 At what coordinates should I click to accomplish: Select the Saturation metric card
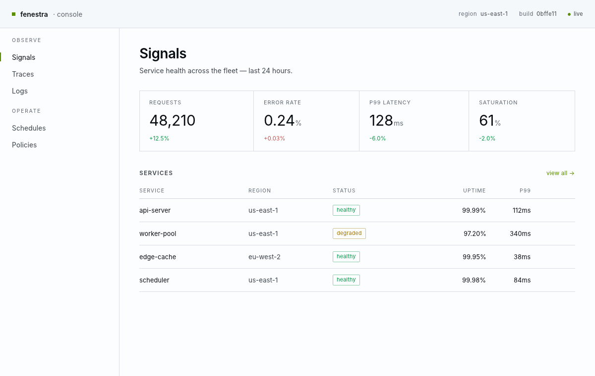point(522,121)
